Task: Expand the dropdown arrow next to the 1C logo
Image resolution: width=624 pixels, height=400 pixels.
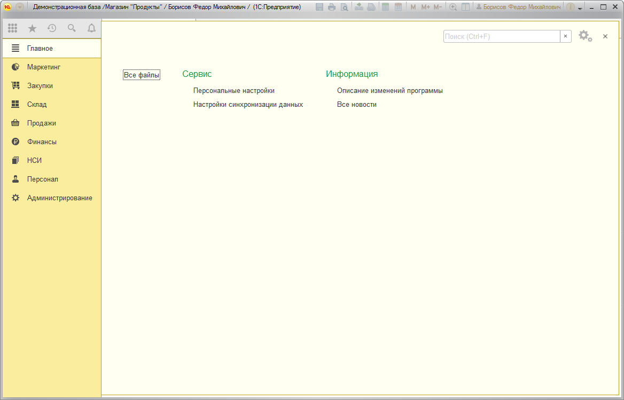Action: (x=19, y=7)
